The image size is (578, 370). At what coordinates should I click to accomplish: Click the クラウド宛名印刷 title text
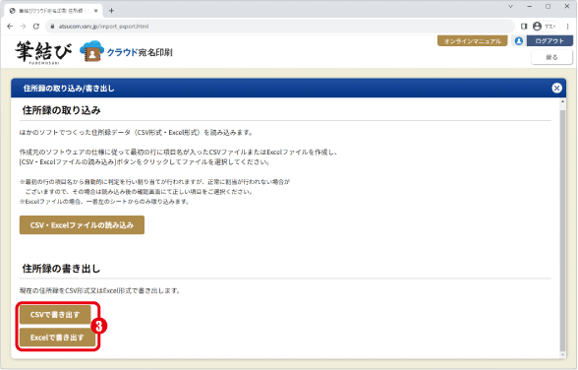pos(140,52)
